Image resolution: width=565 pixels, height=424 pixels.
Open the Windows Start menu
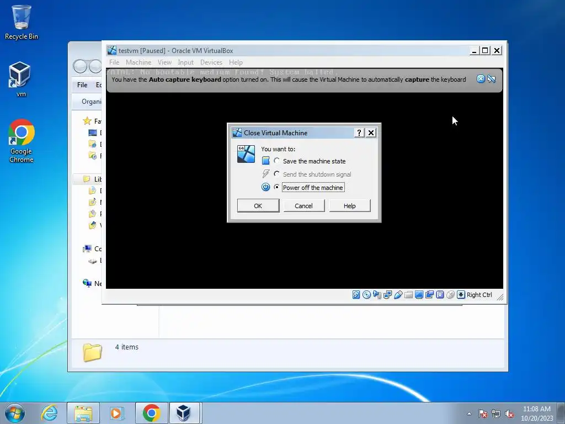[15, 413]
